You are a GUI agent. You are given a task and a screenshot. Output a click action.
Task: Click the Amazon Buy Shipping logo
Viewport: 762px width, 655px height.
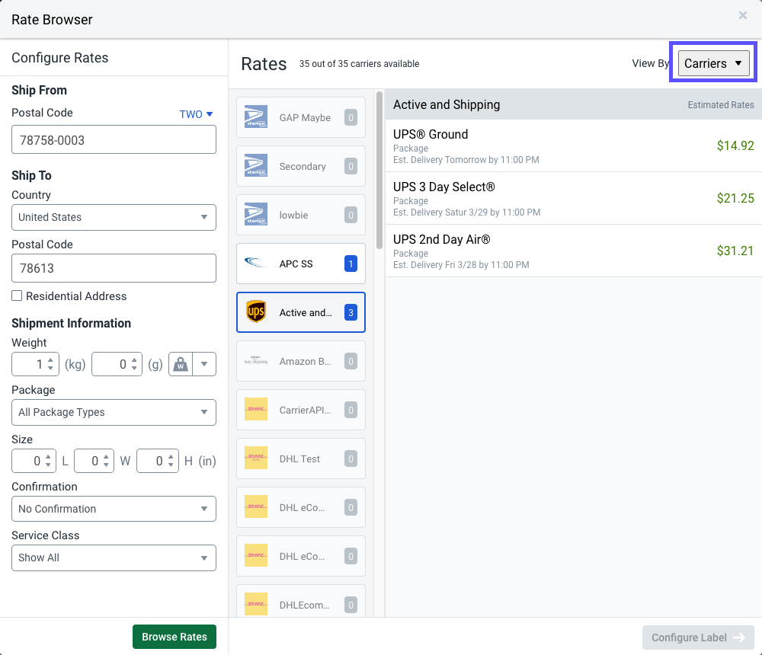point(255,360)
